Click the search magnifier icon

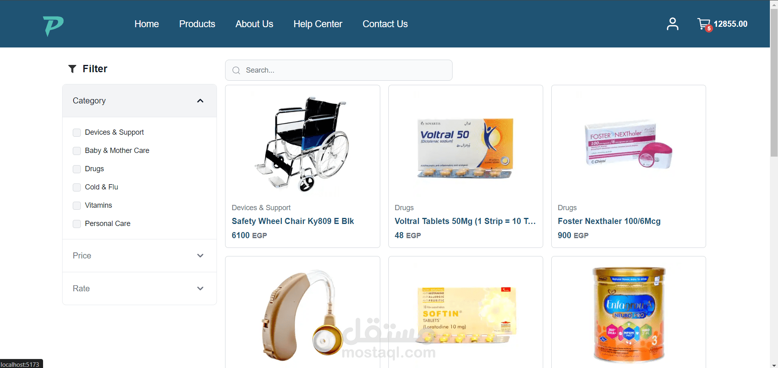click(x=236, y=71)
